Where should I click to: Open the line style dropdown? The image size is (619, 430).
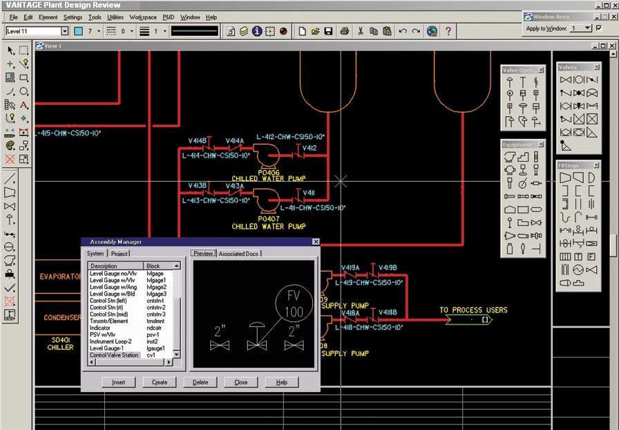pyautogui.click(x=132, y=31)
